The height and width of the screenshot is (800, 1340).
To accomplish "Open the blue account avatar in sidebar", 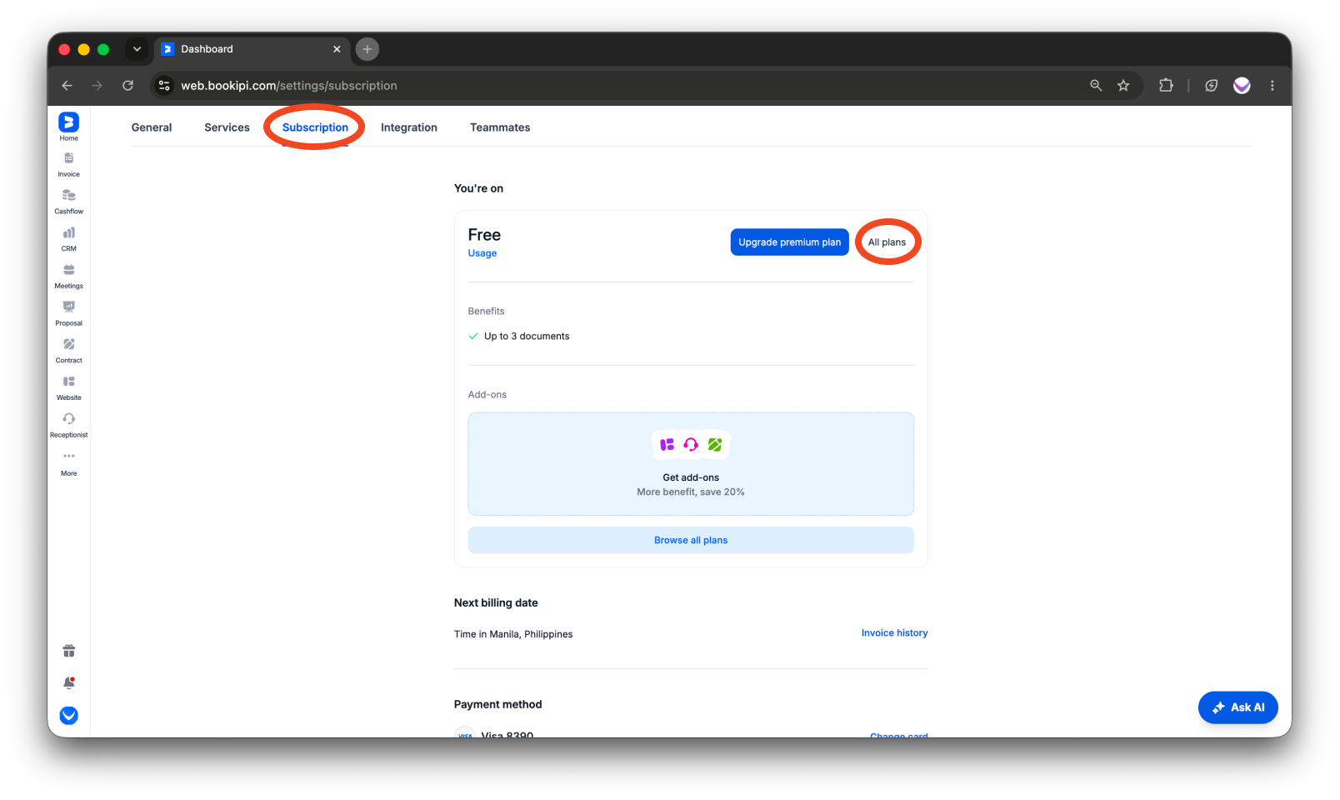I will pos(69,716).
